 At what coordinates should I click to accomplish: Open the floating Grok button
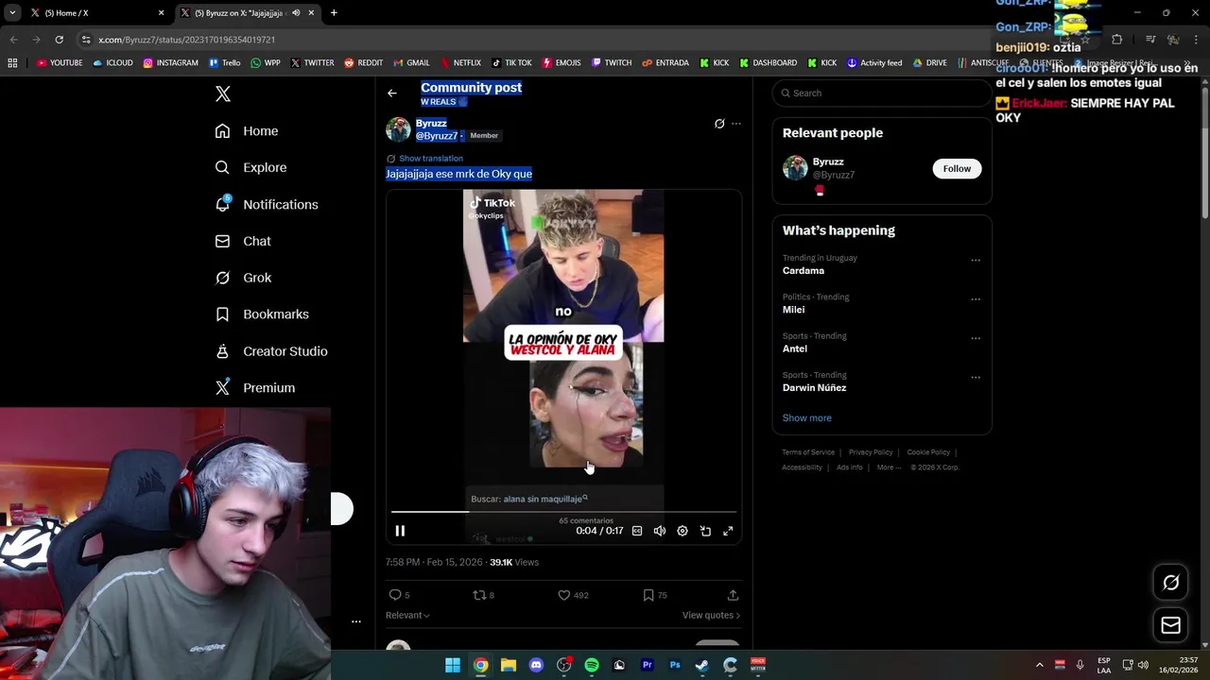click(1170, 583)
